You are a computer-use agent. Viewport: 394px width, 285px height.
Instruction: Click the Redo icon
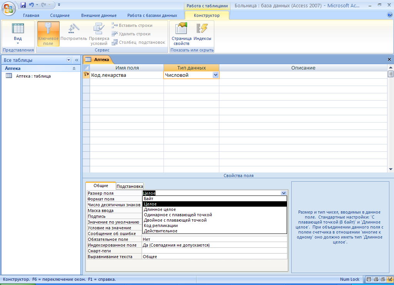(x=44, y=5)
